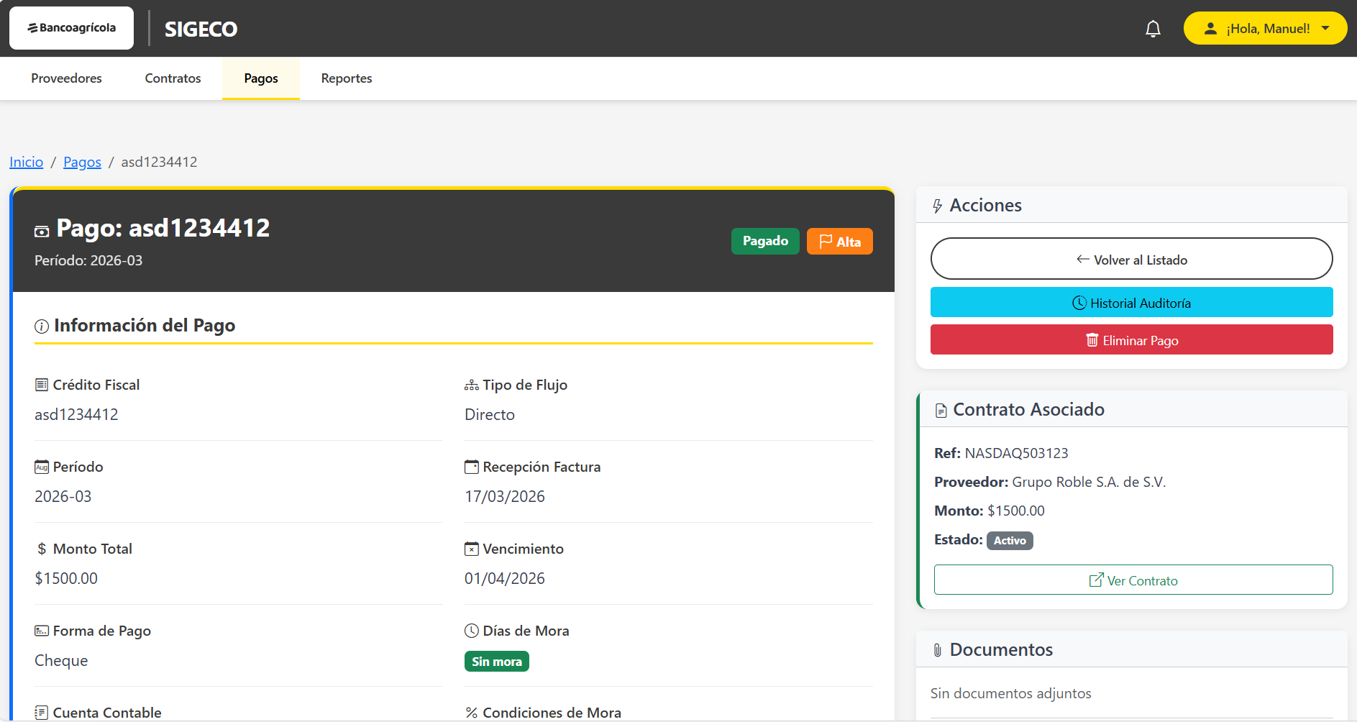Screen dimensions: 1357x722
Task: Click the Monto Total value $1500.00
Action: click(66, 578)
